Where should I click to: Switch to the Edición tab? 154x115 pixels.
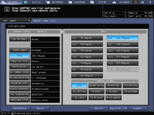pos(33,2)
